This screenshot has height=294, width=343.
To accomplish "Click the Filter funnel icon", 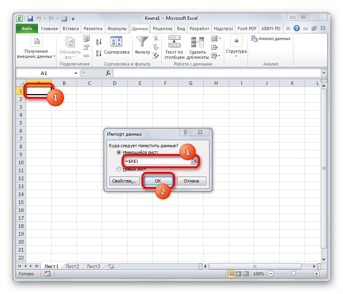I will tap(142, 42).
